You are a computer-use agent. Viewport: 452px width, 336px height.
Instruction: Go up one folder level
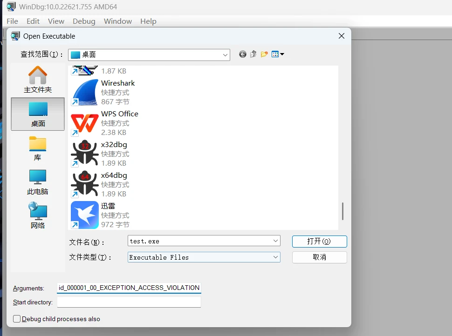(x=253, y=54)
